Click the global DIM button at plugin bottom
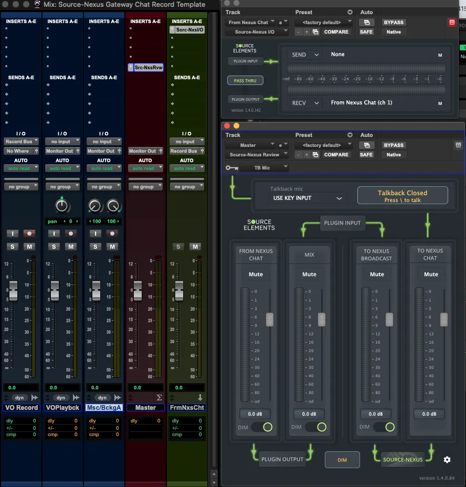 (x=342, y=460)
